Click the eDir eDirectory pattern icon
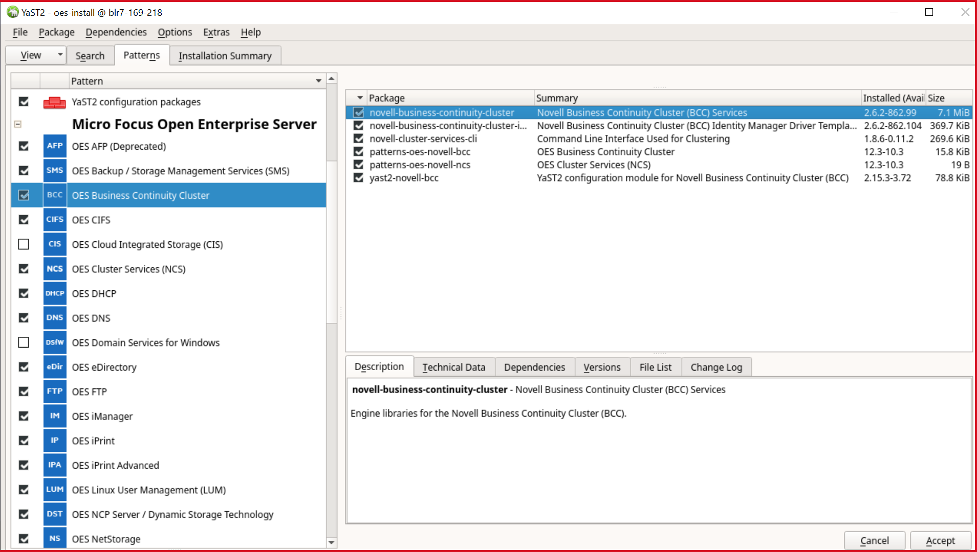977x552 pixels. coord(55,367)
